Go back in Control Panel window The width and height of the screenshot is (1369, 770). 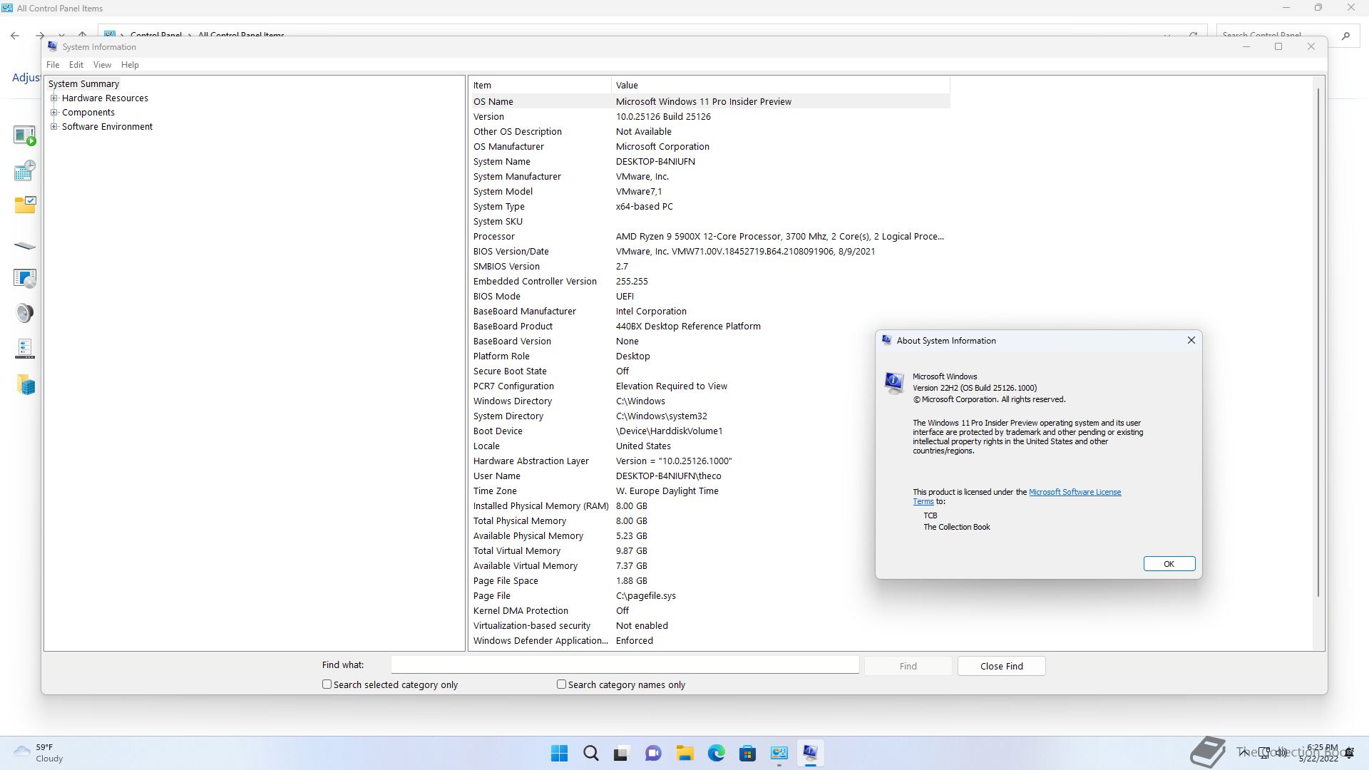(15, 35)
